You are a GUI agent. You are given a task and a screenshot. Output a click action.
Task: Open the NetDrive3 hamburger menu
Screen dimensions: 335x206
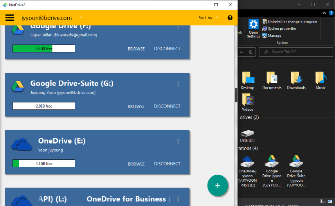pos(10,18)
